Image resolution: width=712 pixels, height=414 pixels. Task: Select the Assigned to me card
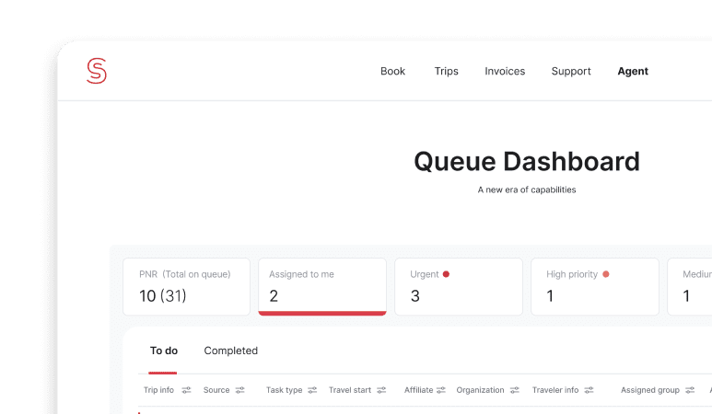coord(322,287)
